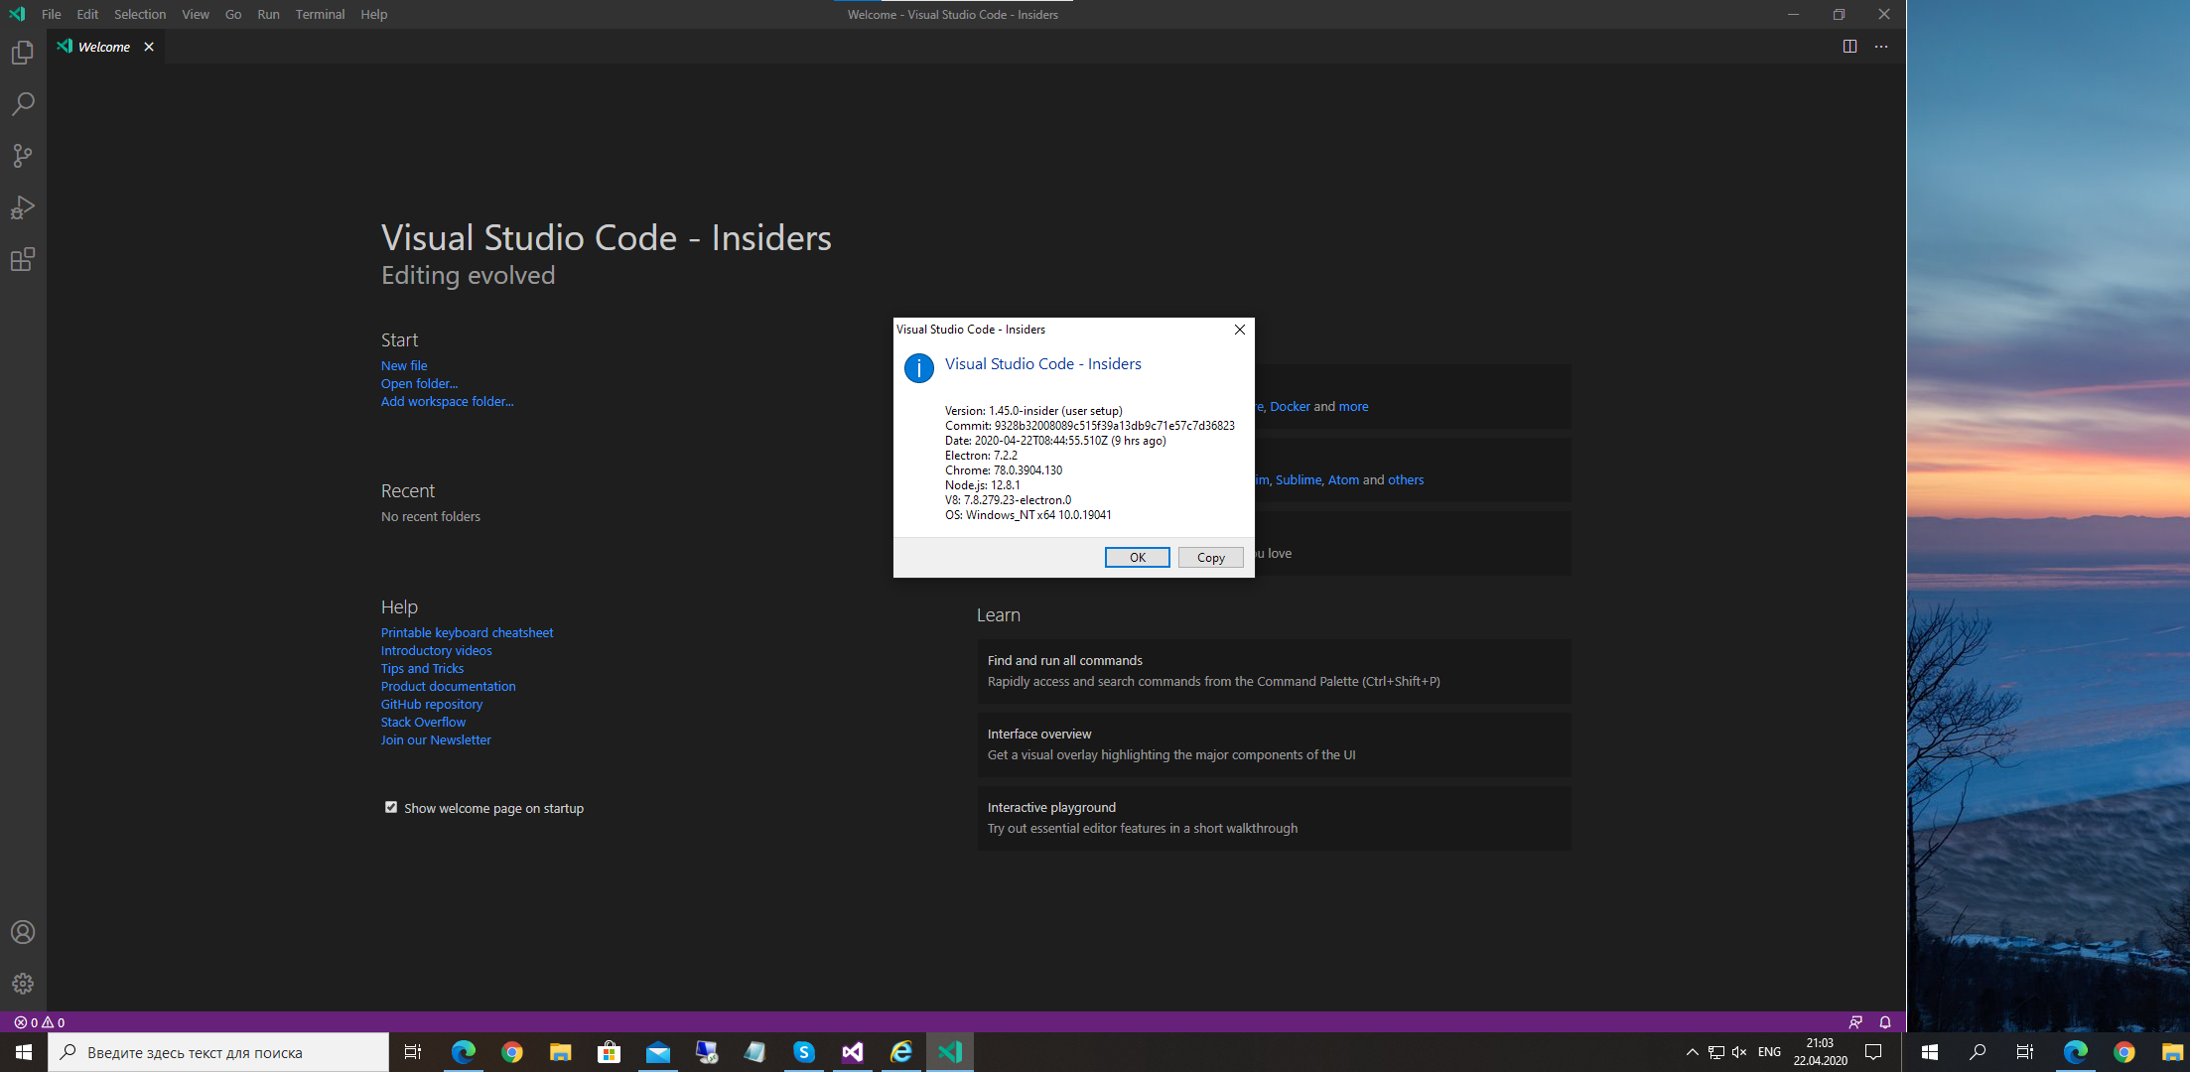2190x1072 pixels.
Task: Open the Help menu
Action: coord(374,14)
